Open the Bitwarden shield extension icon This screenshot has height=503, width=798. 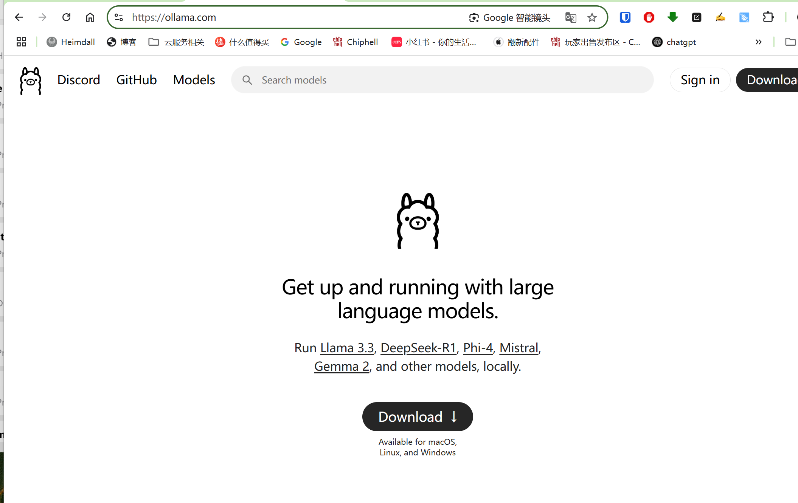(625, 17)
